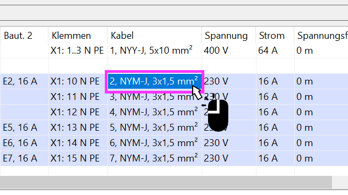
Task: Click the Klemmen column header
Action: click(78, 36)
